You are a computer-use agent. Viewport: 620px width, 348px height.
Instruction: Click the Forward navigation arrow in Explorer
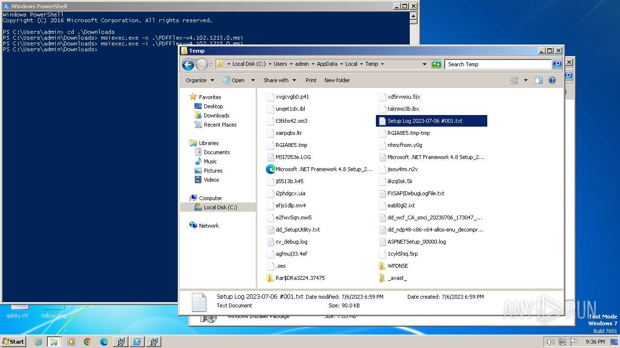point(201,64)
